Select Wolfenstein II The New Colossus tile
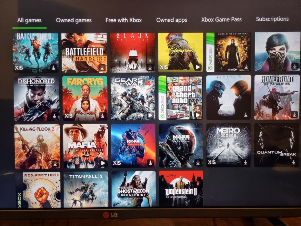The height and width of the screenshot is (226, 301). tap(181, 189)
